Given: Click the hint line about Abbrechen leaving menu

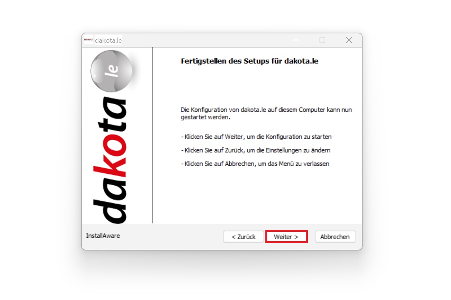Looking at the screenshot, I should pyautogui.click(x=255, y=164).
